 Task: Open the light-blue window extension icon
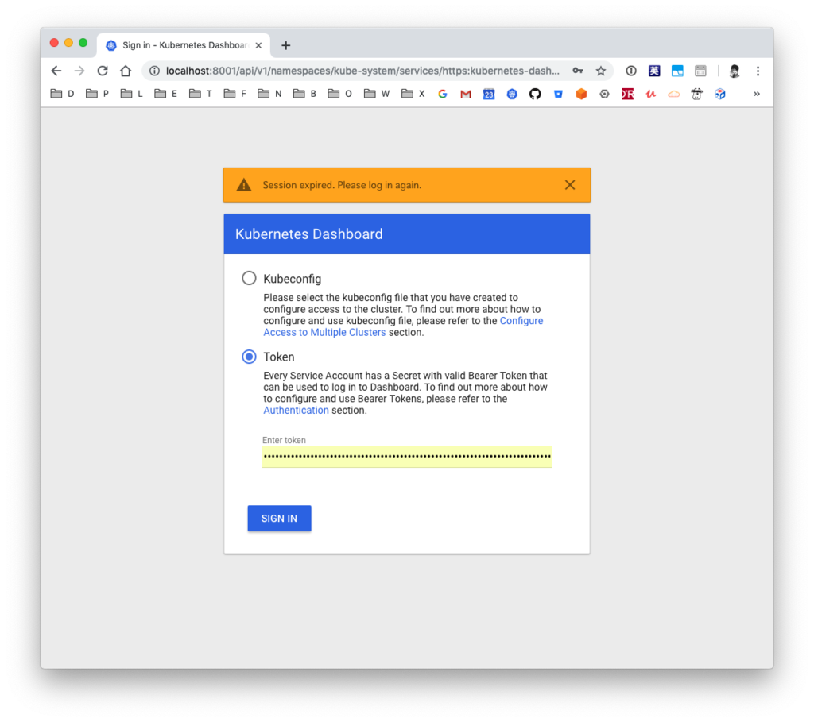pyautogui.click(x=677, y=71)
